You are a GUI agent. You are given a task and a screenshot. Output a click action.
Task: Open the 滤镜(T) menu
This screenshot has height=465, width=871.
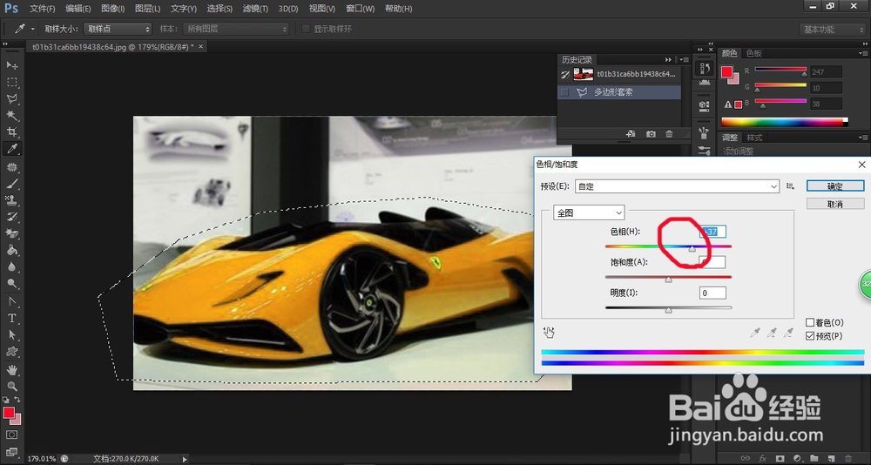tap(255, 9)
